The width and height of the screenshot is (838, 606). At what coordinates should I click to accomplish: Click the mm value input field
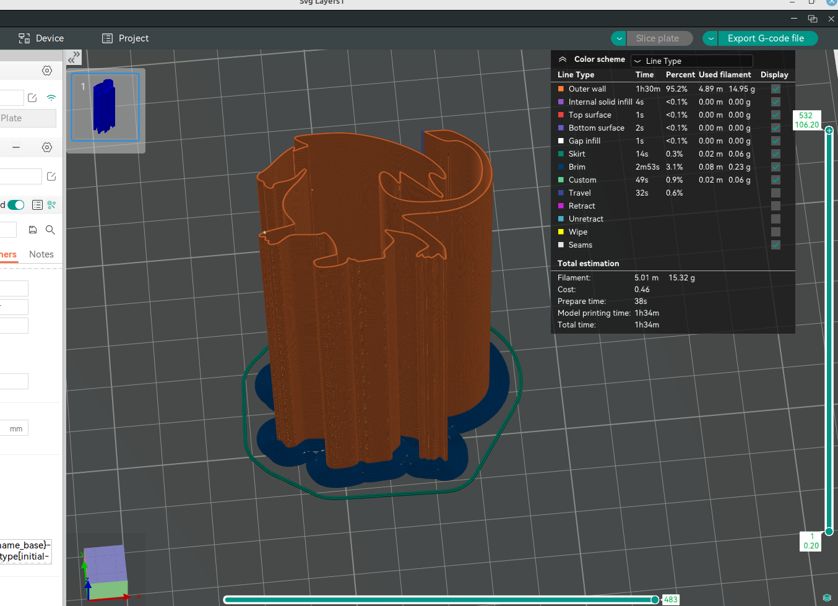[14, 428]
